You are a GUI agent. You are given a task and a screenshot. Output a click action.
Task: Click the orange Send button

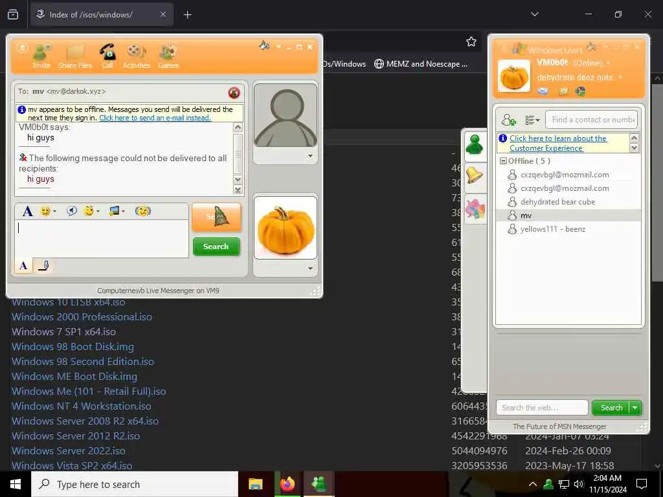(x=216, y=217)
